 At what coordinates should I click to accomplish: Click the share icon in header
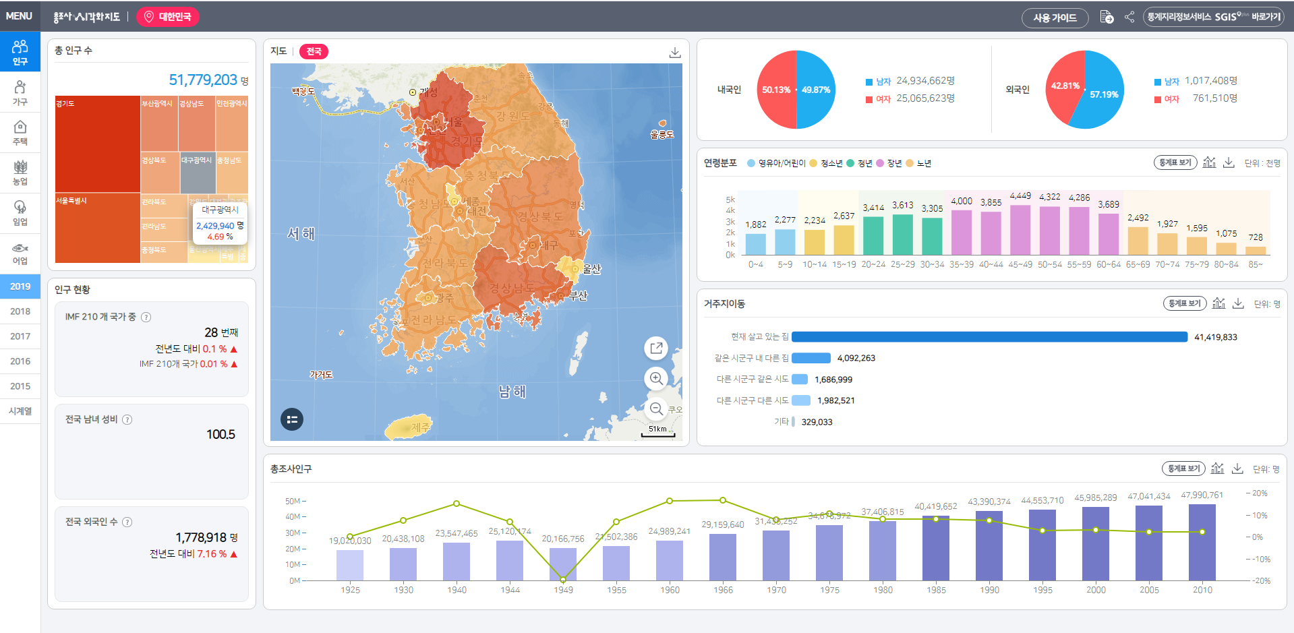click(x=1129, y=17)
